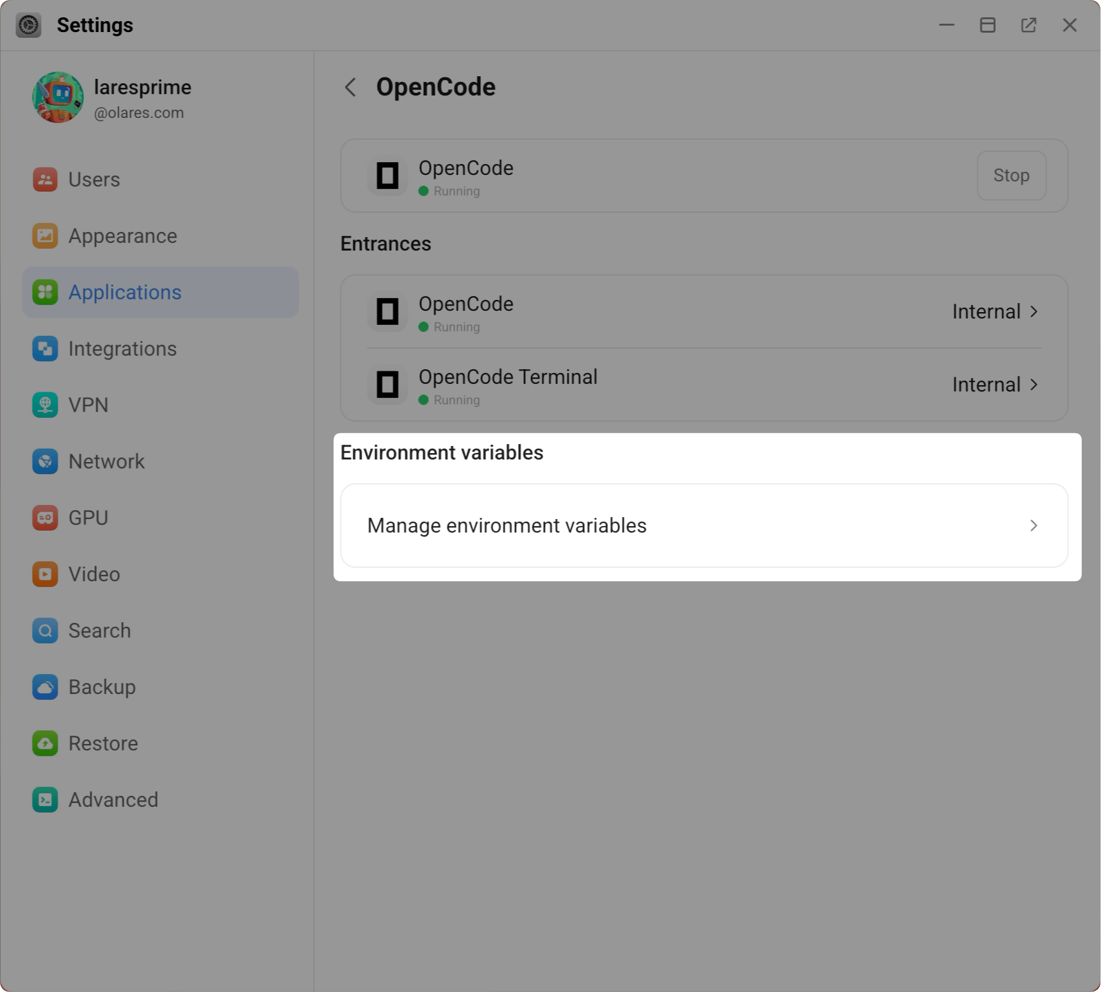Click the Applications grid icon
This screenshot has width=1101, height=992.
pos(45,292)
